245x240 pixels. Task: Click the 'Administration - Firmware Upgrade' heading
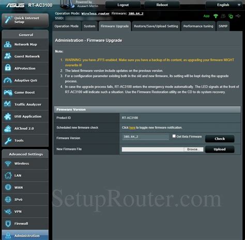[x=88, y=40]
